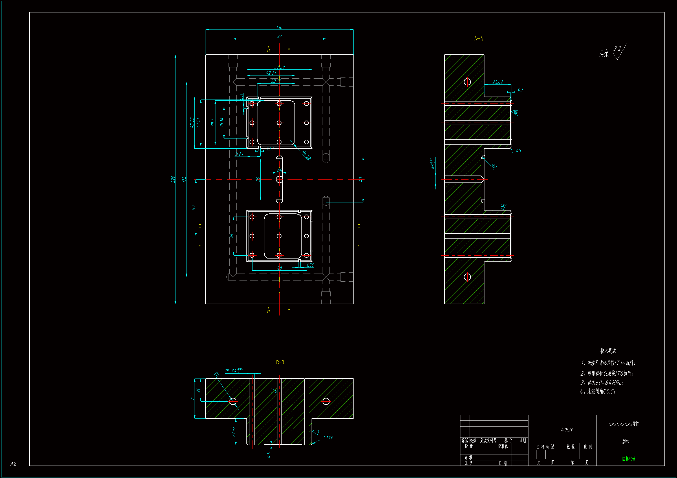This screenshot has height=478, width=677.
Task: Select the 23.62 dimension in A-A view
Action: [497, 82]
